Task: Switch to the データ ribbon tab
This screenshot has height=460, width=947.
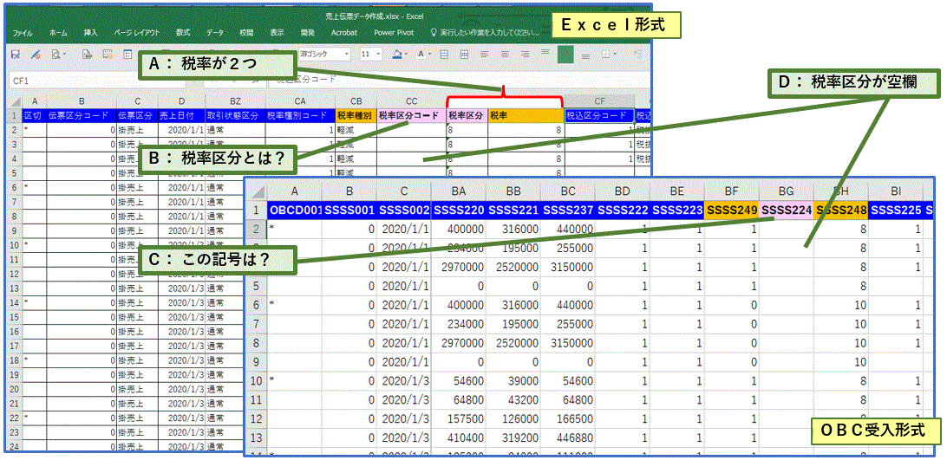Action: 215,32
